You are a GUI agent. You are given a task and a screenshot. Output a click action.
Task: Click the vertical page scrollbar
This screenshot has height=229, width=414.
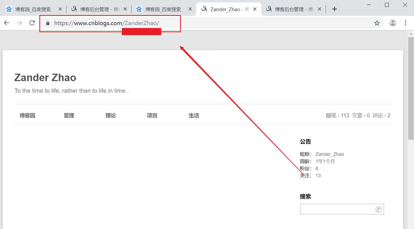click(411, 88)
